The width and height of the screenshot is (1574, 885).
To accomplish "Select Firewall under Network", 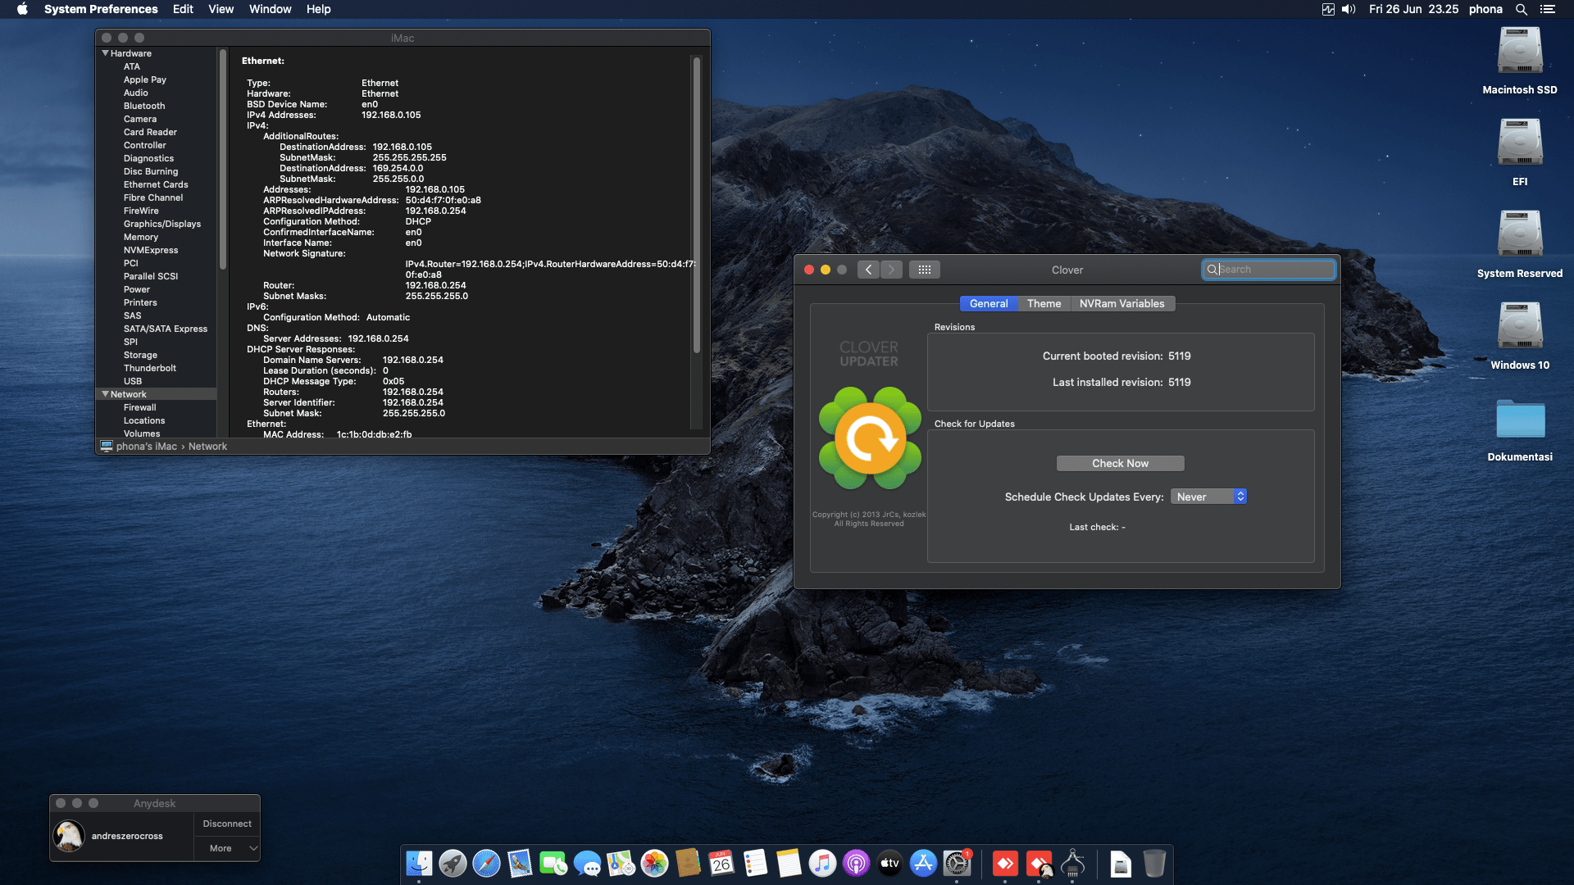I will point(139,407).
